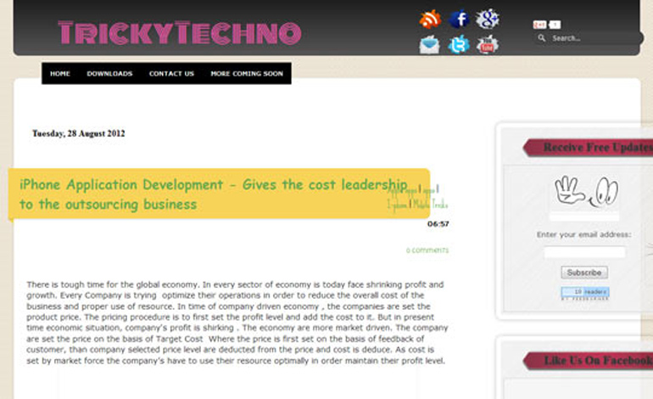The height and width of the screenshot is (399, 653).
Task: Click the date Tuesday, 28 August 2012
Action: [79, 133]
